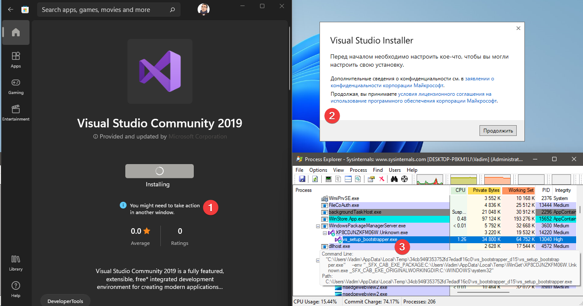
Task: Select the vs_setup_bootstrapper.exe process row
Action: point(435,239)
